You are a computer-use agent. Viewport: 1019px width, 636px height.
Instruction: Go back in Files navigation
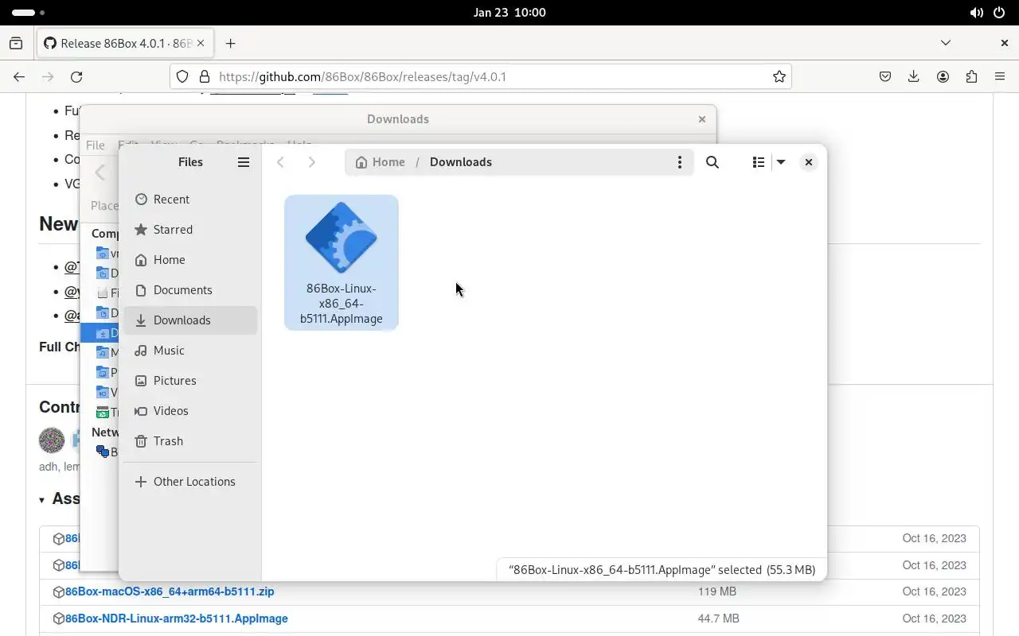coord(280,162)
